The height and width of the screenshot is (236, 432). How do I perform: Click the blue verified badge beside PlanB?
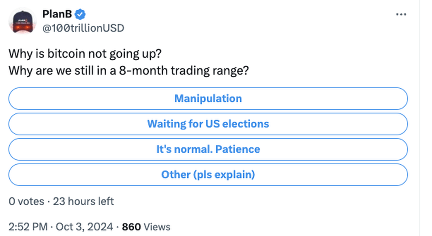pyautogui.click(x=80, y=14)
